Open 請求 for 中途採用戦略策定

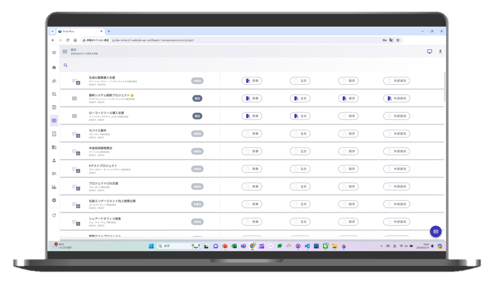point(348,151)
